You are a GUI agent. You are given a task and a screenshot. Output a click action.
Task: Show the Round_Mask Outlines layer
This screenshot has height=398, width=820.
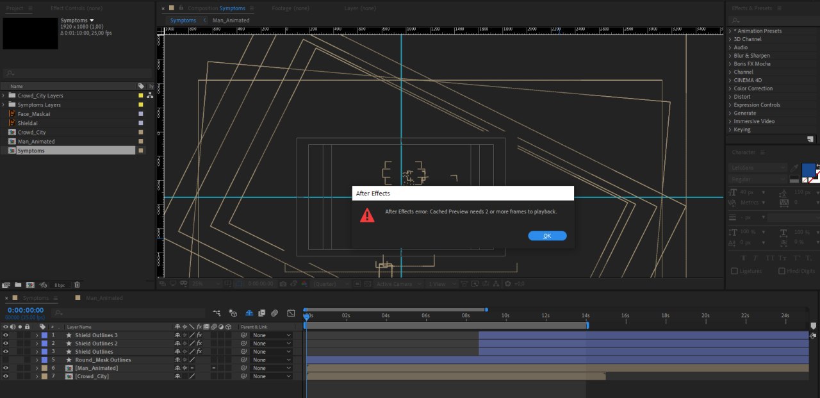point(6,360)
